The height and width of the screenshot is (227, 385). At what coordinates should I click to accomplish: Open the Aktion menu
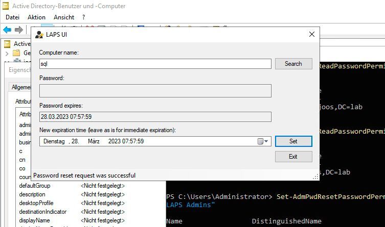(x=37, y=17)
